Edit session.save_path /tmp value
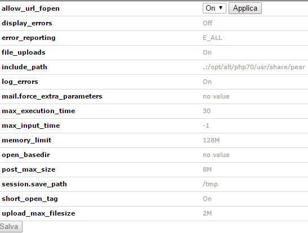Image resolution: width=308 pixels, height=233 pixels. [210, 184]
